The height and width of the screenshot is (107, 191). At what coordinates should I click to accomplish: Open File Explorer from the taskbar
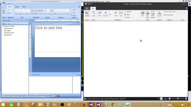41,105
